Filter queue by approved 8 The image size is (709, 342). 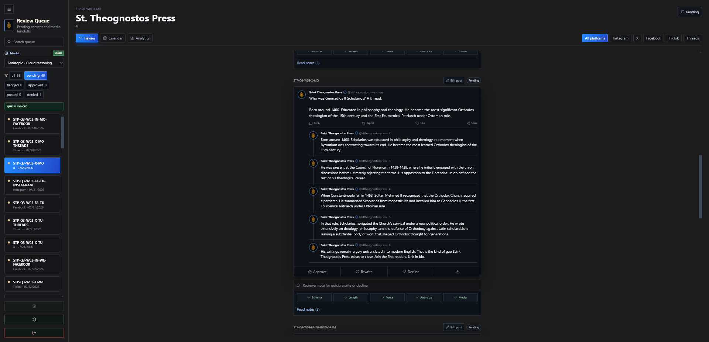pyautogui.click(x=37, y=85)
